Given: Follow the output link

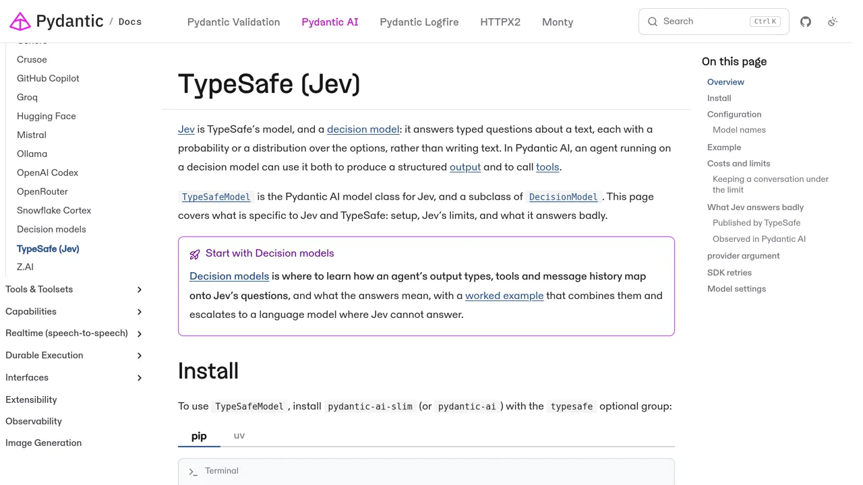Looking at the screenshot, I should click(x=465, y=167).
